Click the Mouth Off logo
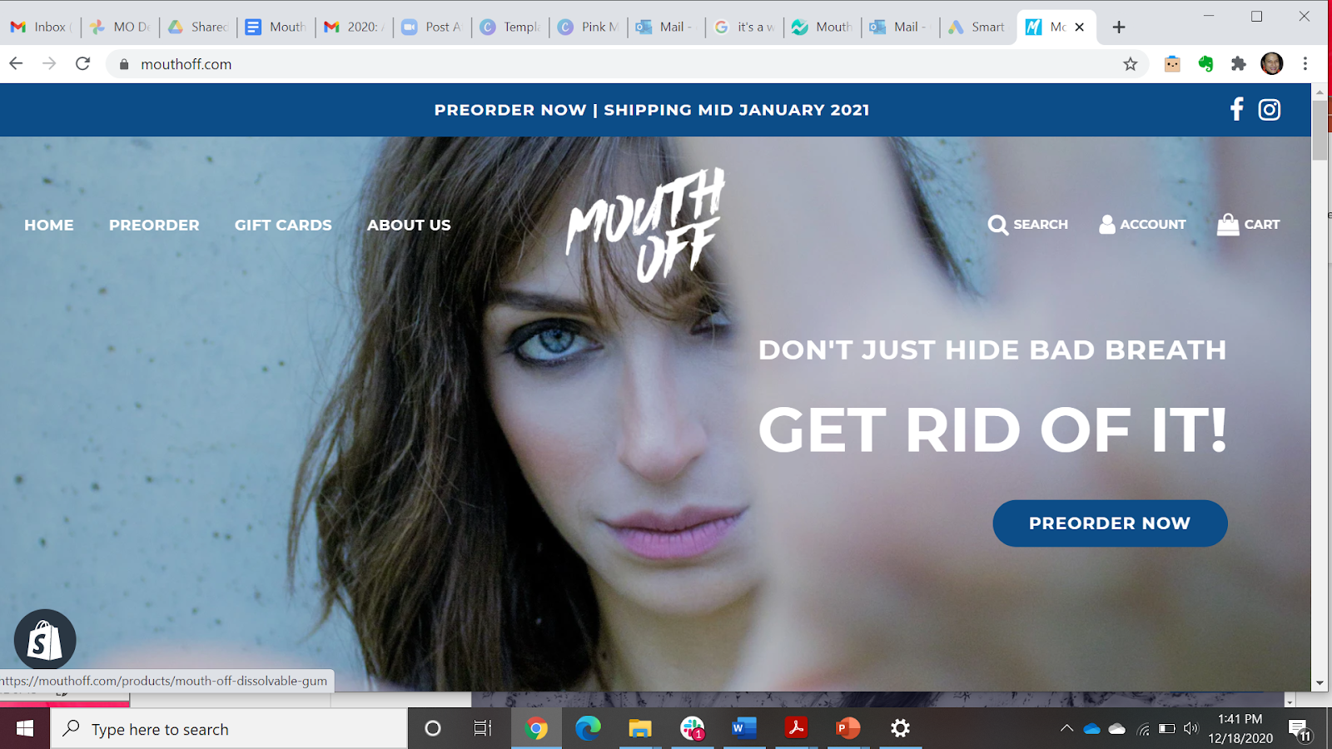The image size is (1332, 749). pos(645,225)
